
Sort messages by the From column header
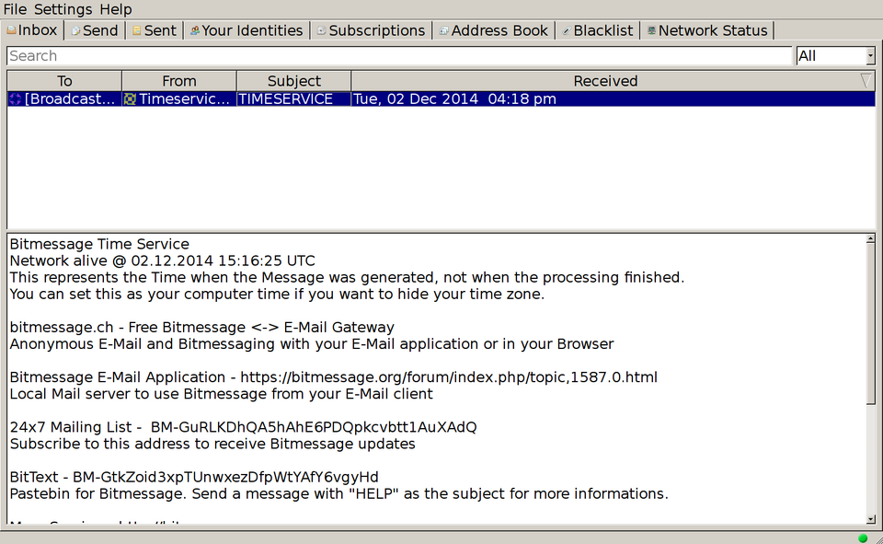[178, 81]
